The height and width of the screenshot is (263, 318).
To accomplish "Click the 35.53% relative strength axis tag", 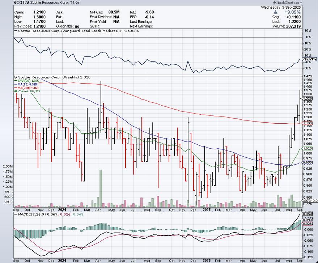I will [x=309, y=59].
